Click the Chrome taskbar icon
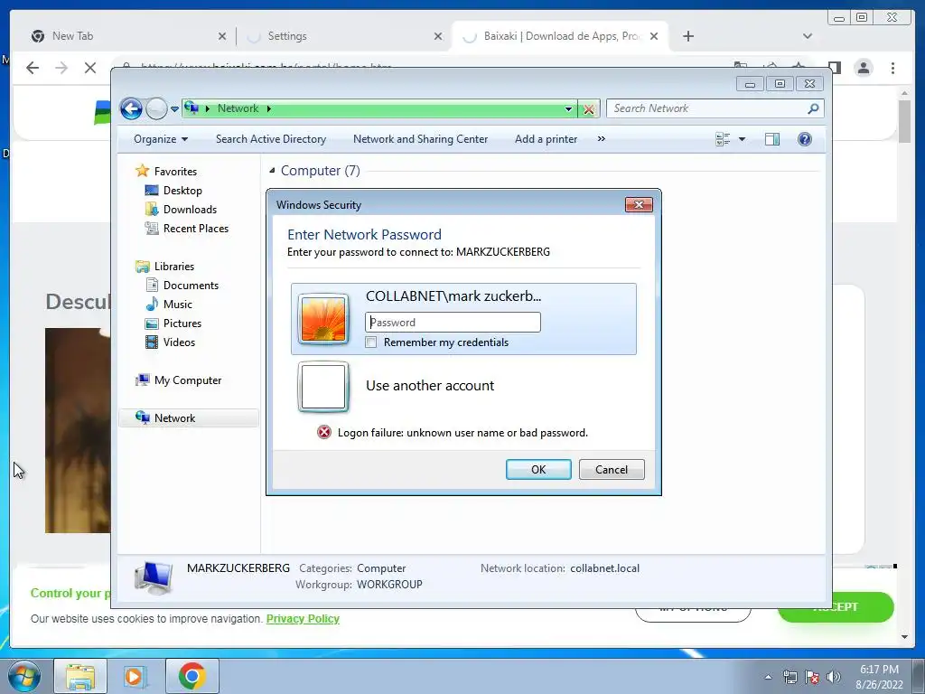The width and height of the screenshot is (925, 694). (x=192, y=676)
